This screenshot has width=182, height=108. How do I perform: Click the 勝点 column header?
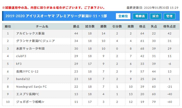pyautogui.click(x=76, y=26)
